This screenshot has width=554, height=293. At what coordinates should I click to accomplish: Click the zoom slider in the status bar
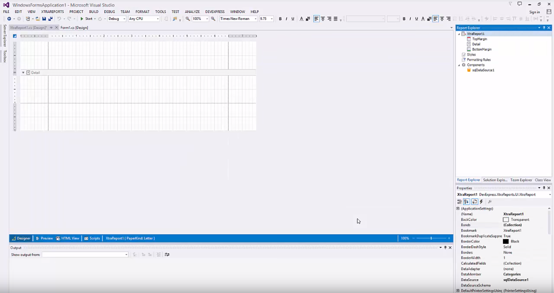pyautogui.click(x=431, y=238)
